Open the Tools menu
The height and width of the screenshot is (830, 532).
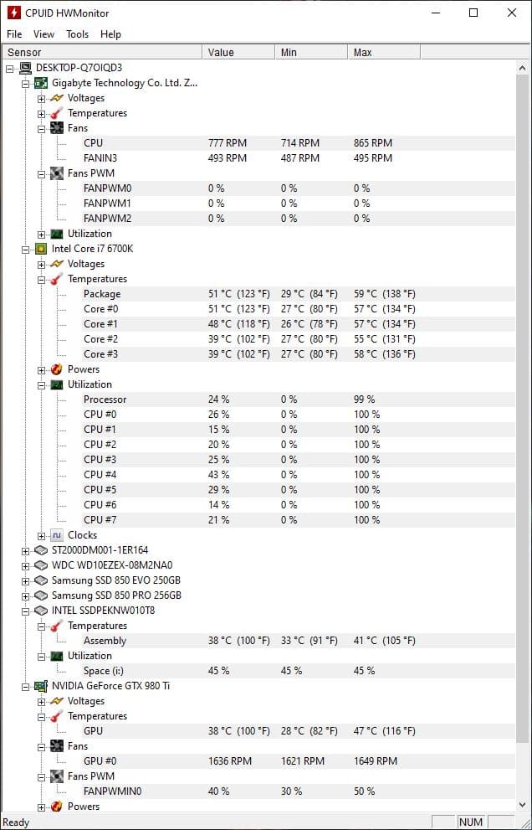coord(78,34)
